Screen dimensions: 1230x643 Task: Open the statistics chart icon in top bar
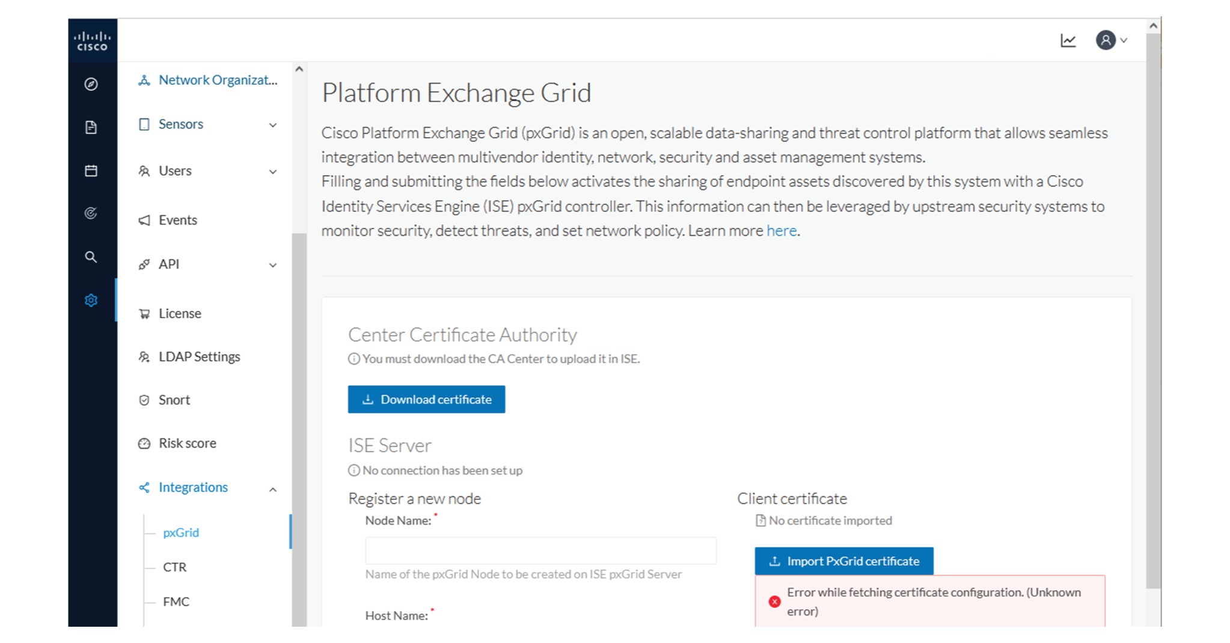[x=1068, y=40]
